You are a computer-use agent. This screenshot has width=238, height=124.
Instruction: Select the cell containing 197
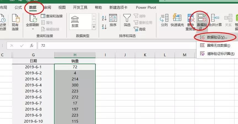pos(75,109)
